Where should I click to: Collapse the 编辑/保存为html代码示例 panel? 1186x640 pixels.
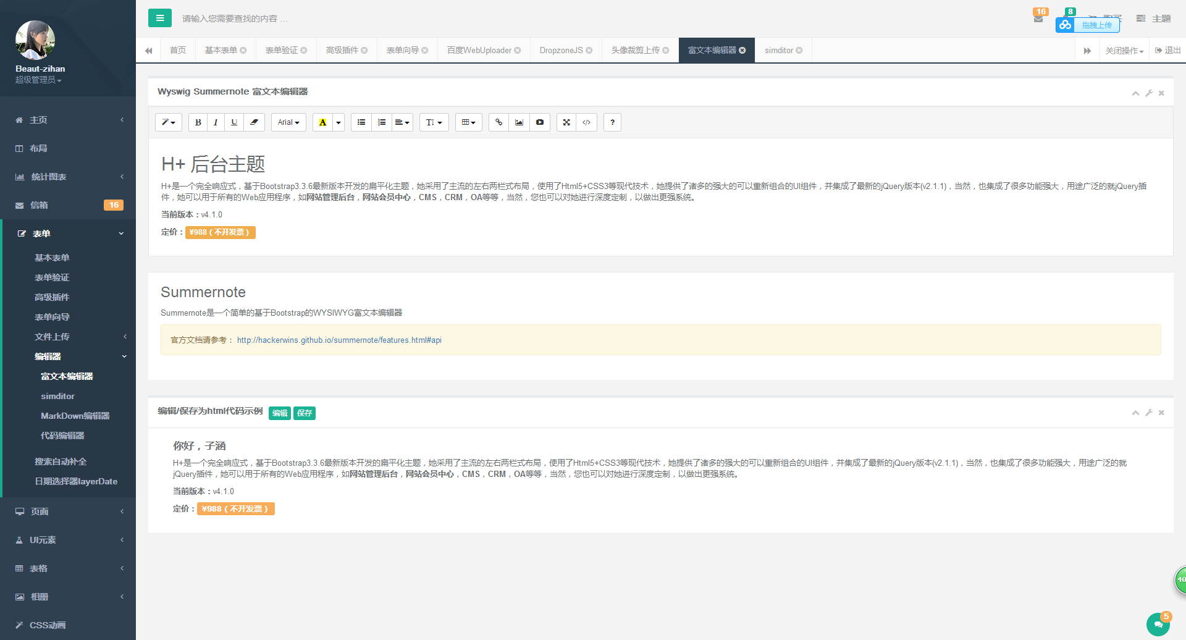point(1135,413)
